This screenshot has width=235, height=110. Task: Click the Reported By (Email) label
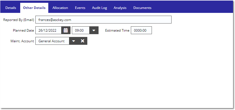19,20
